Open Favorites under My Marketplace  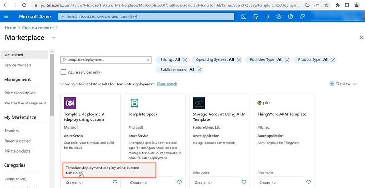[x=12, y=131]
